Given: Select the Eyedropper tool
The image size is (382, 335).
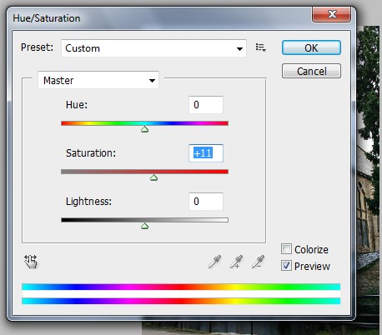Looking at the screenshot, I should point(214,262).
